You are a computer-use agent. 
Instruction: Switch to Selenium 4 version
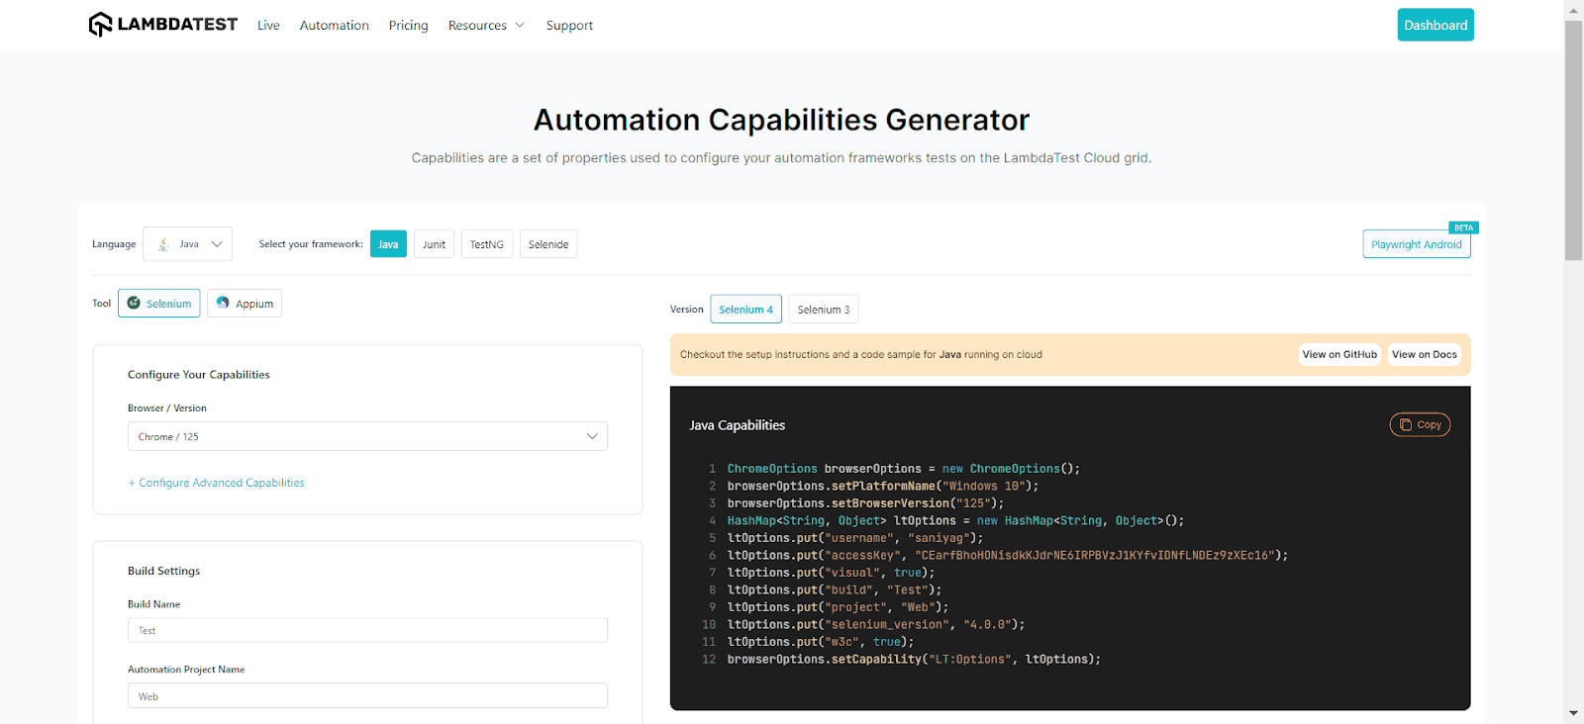click(x=746, y=310)
